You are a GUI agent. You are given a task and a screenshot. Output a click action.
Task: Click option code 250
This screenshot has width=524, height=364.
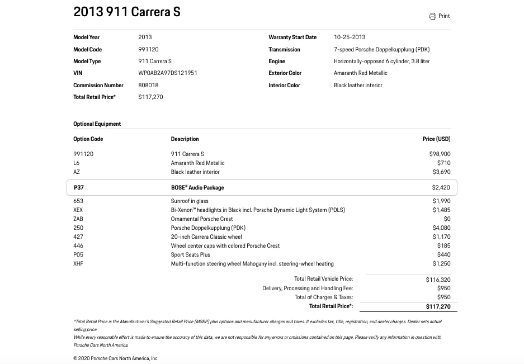point(78,228)
